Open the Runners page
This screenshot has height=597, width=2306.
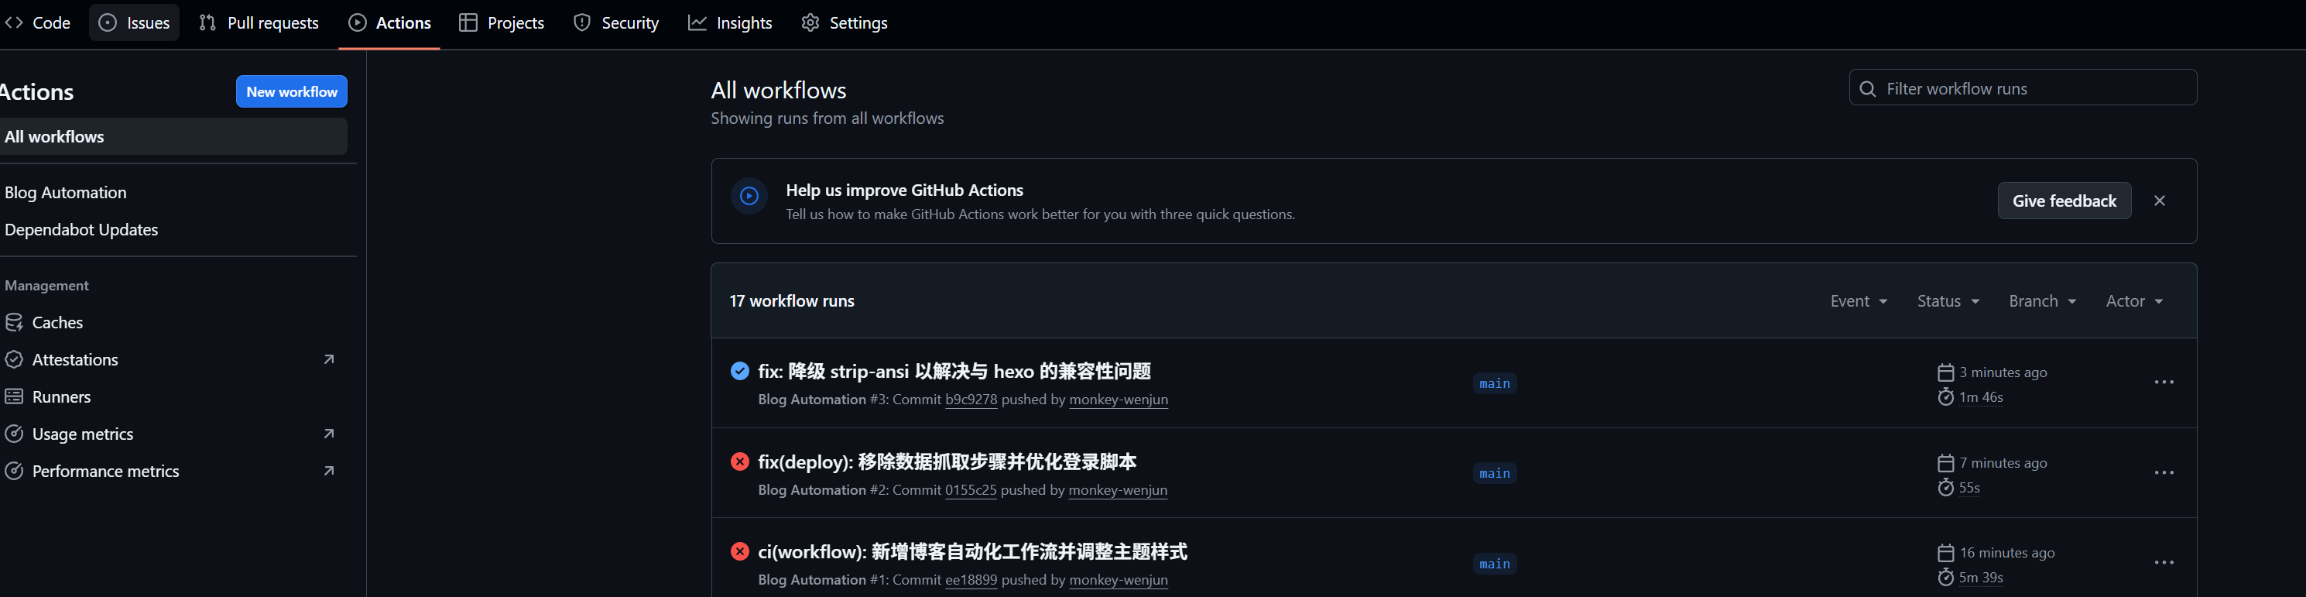pyautogui.click(x=61, y=396)
